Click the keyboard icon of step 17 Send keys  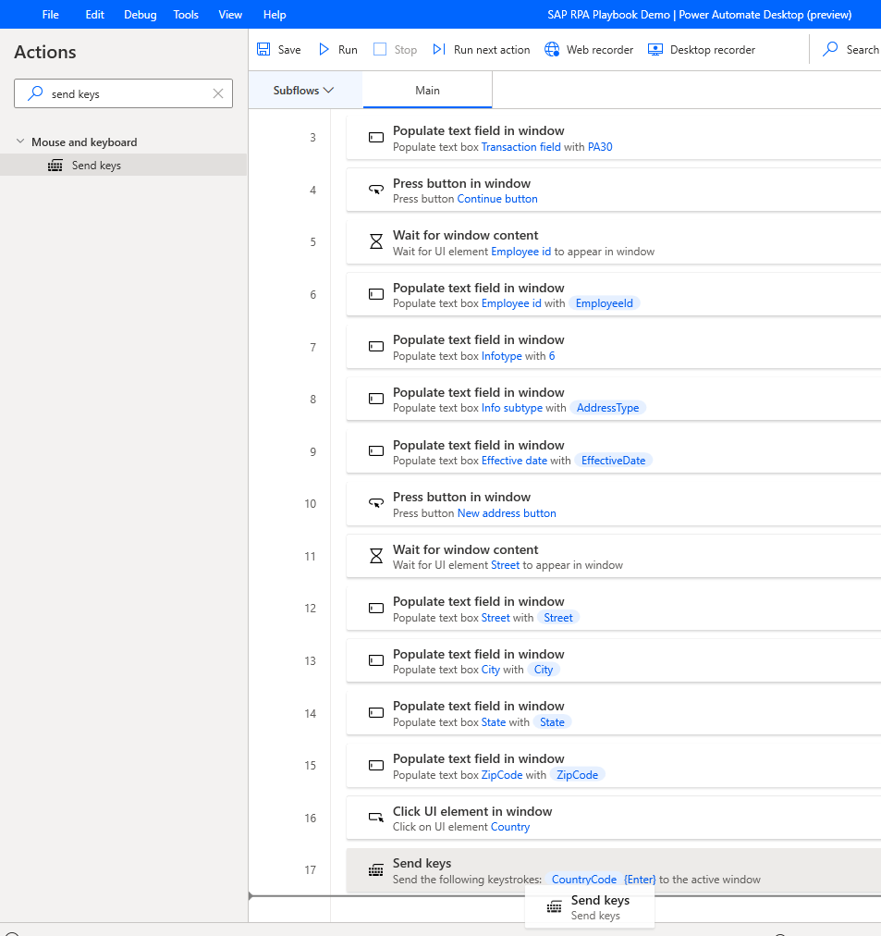[x=376, y=871]
